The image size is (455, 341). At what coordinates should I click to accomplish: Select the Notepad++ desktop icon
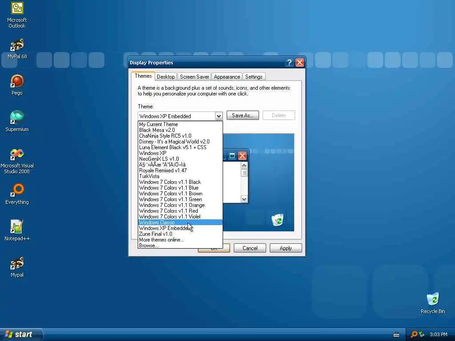coord(17,230)
